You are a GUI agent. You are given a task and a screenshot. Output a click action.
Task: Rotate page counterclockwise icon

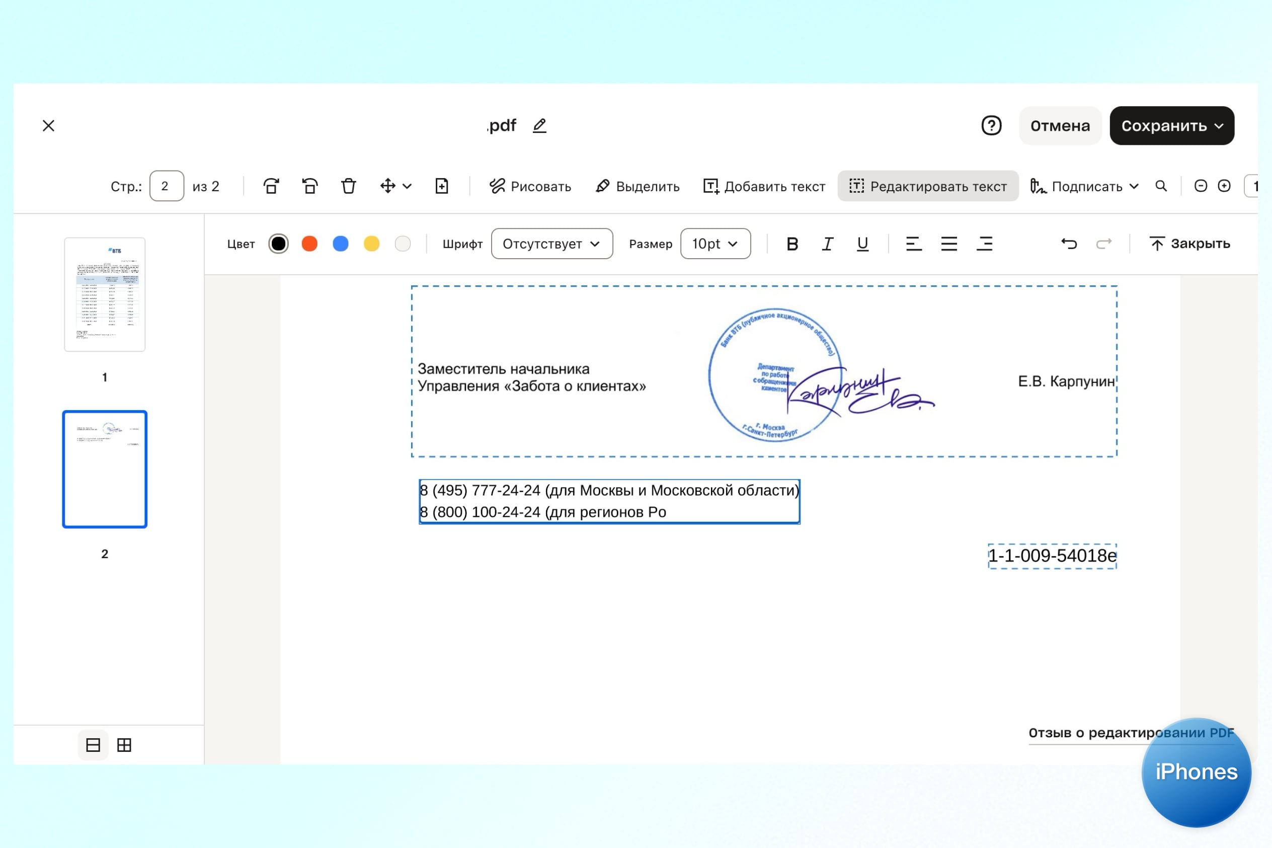coord(310,186)
